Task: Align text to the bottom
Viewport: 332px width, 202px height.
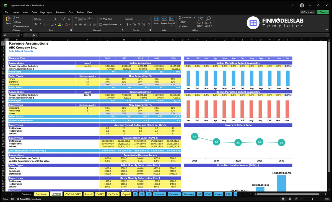Action: click(x=85, y=19)
